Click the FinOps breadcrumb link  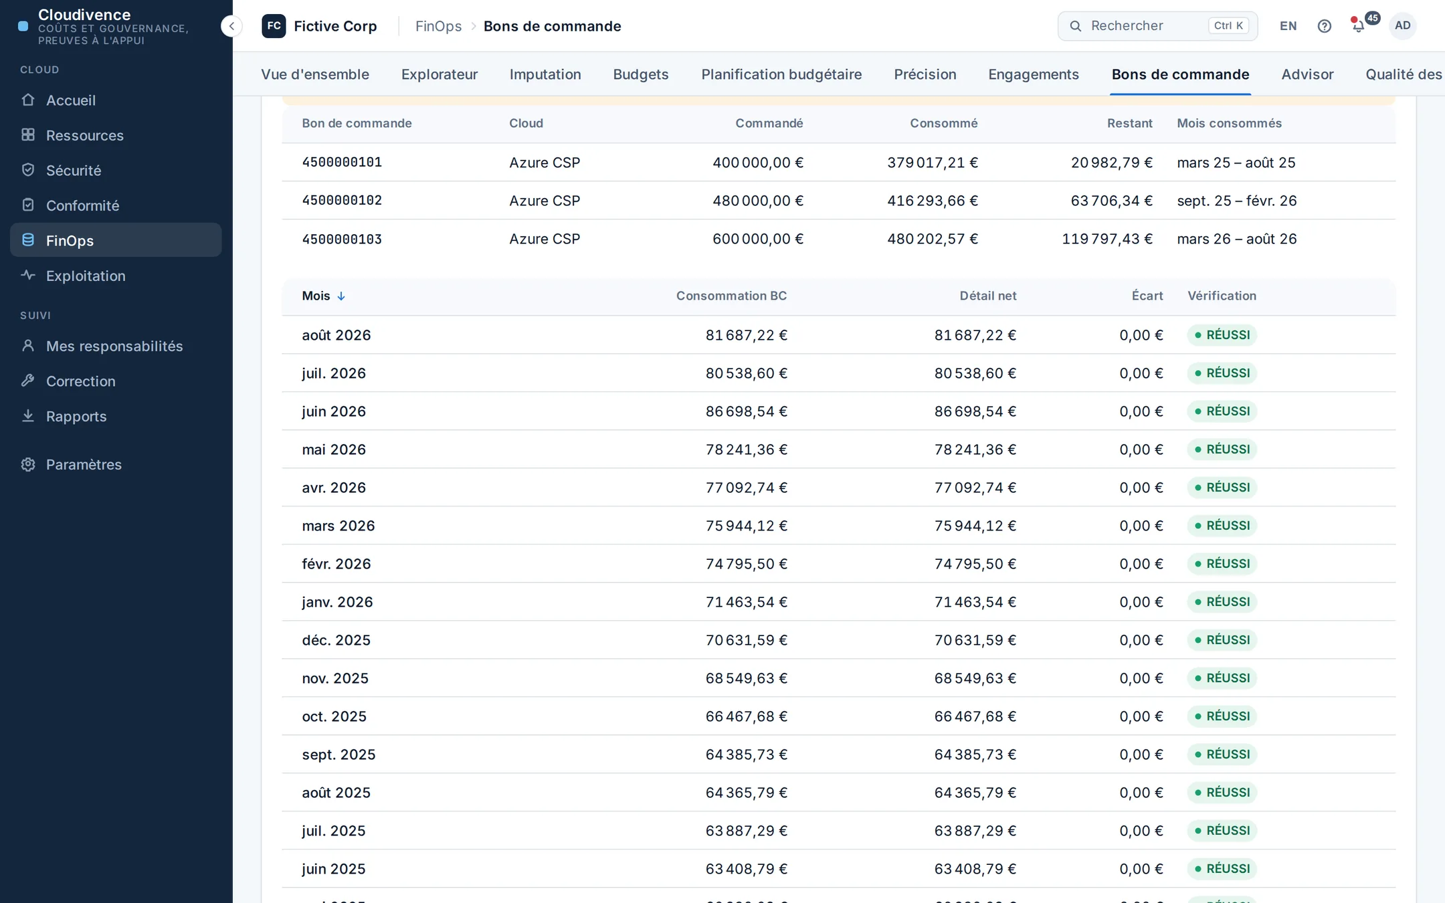(x=438, y=26)
